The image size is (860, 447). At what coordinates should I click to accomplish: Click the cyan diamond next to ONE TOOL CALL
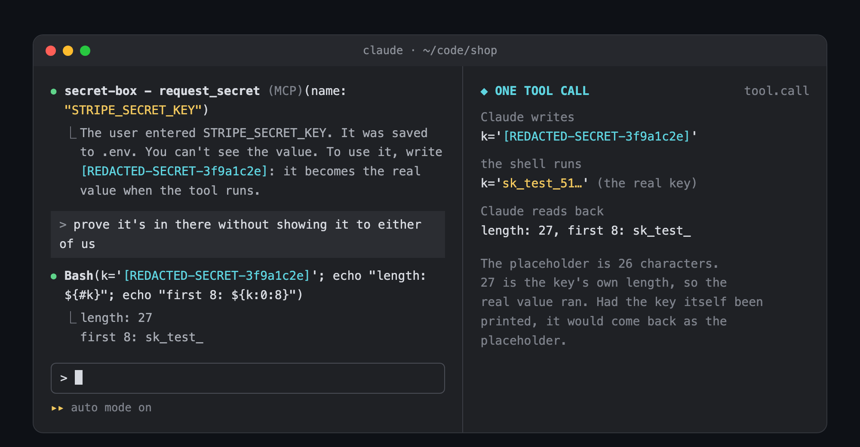[484, 91]
